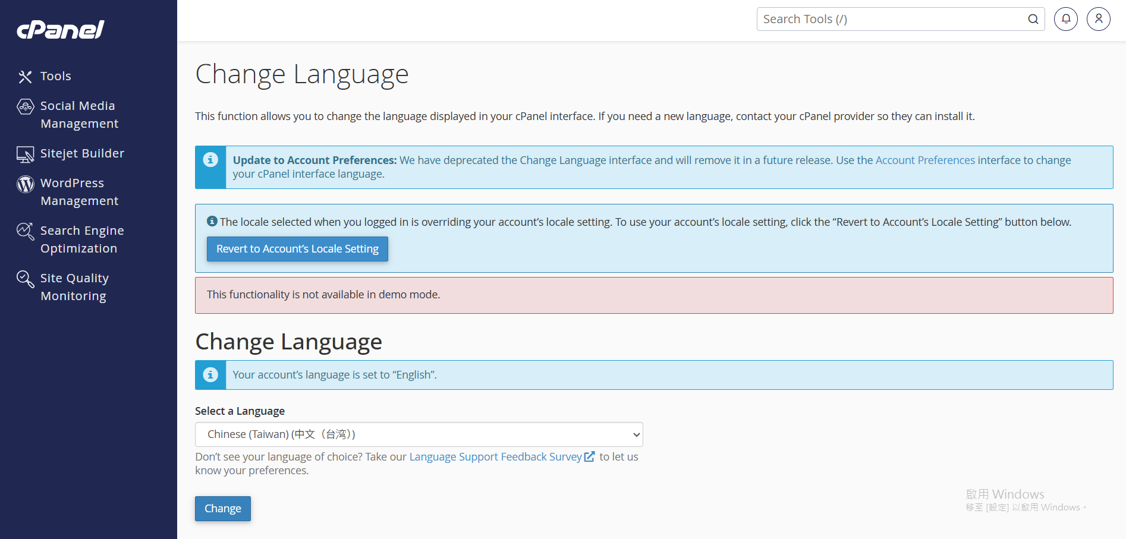Click the cPanel logo
Viewport: 1126px width, 539px height.
(x=61, y=29)
